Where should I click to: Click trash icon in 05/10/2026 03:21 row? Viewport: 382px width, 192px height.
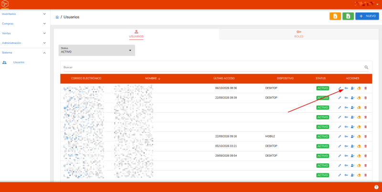(x=365, y=146)
